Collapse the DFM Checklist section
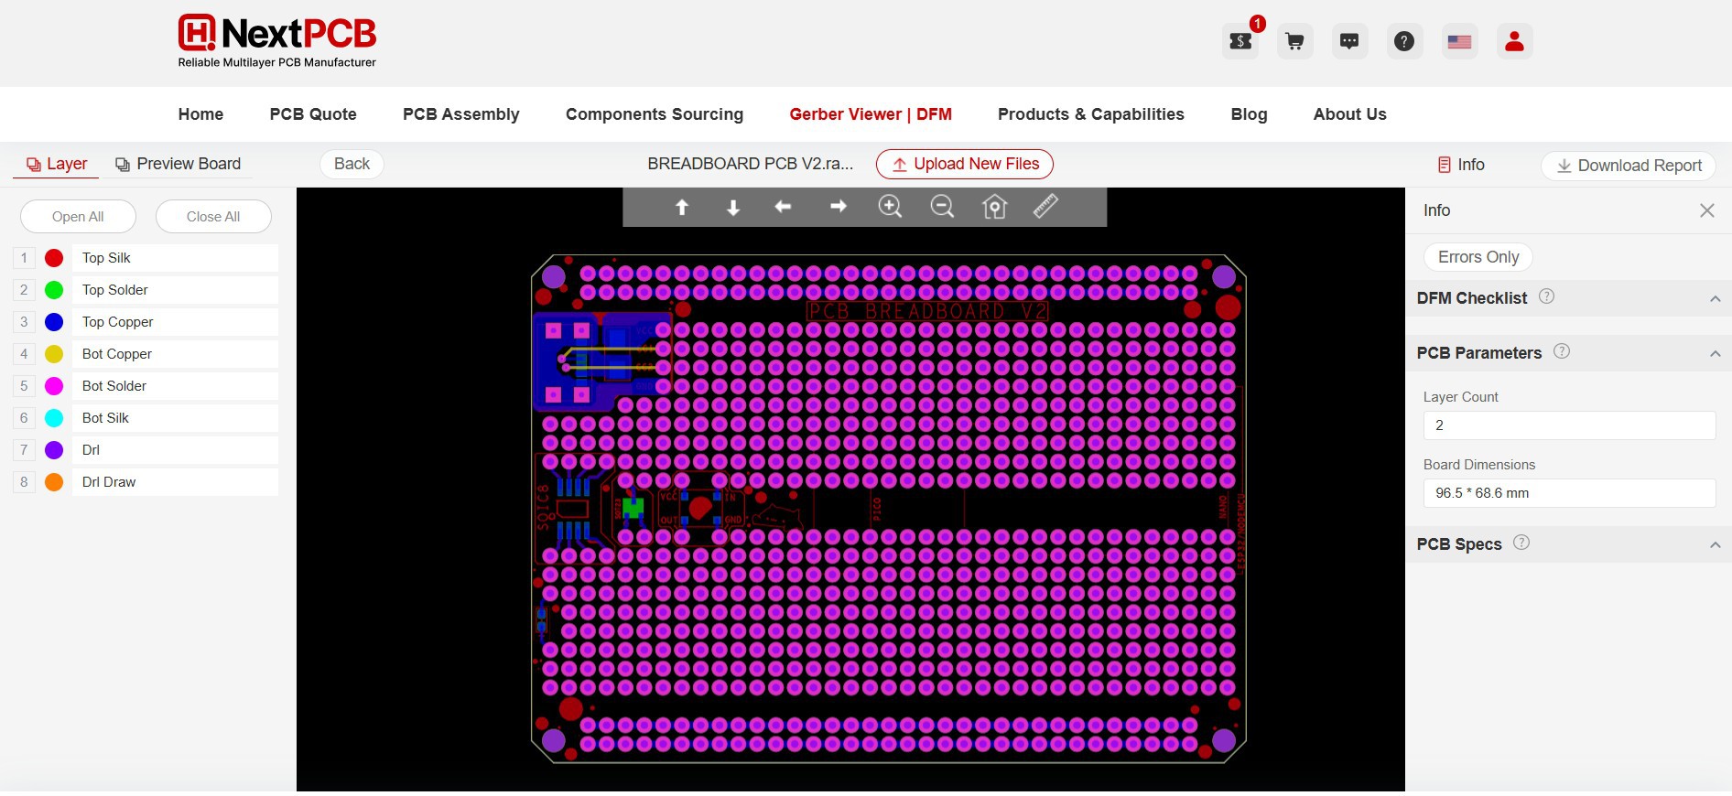 1715,299
